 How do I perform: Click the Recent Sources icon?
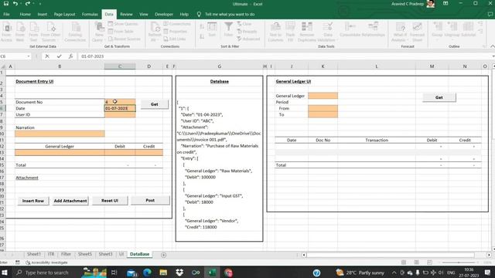tap(124, 39)
